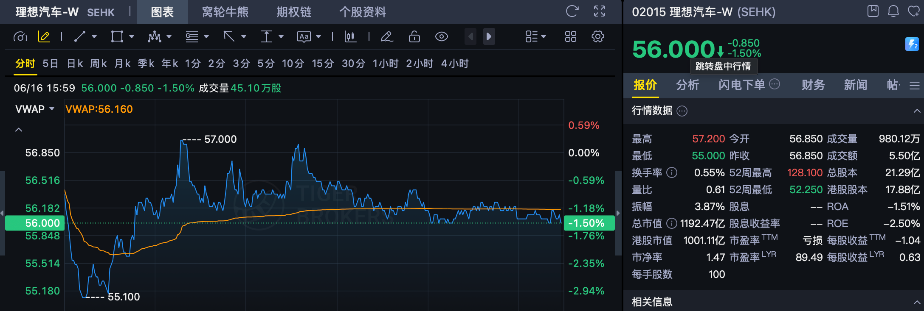Click the price alert bell icon
Image resolution: width=924 pixels, height=311 pixels.
coord(893,11)
